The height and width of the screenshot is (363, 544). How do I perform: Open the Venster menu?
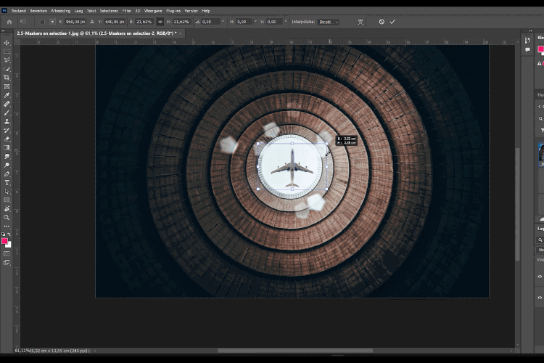[x=191, y=11]
